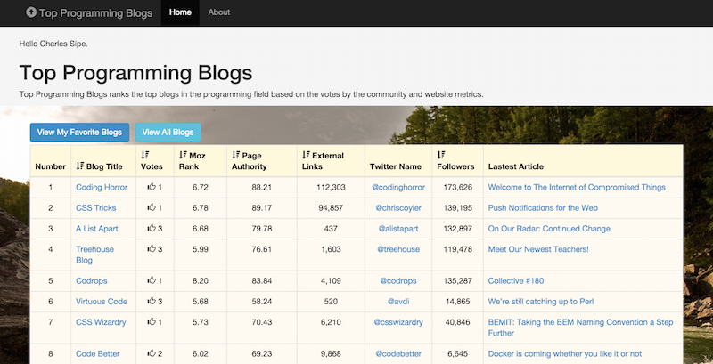
Task: Open Coding Horror blog link
Action: [x=102, y=187]
